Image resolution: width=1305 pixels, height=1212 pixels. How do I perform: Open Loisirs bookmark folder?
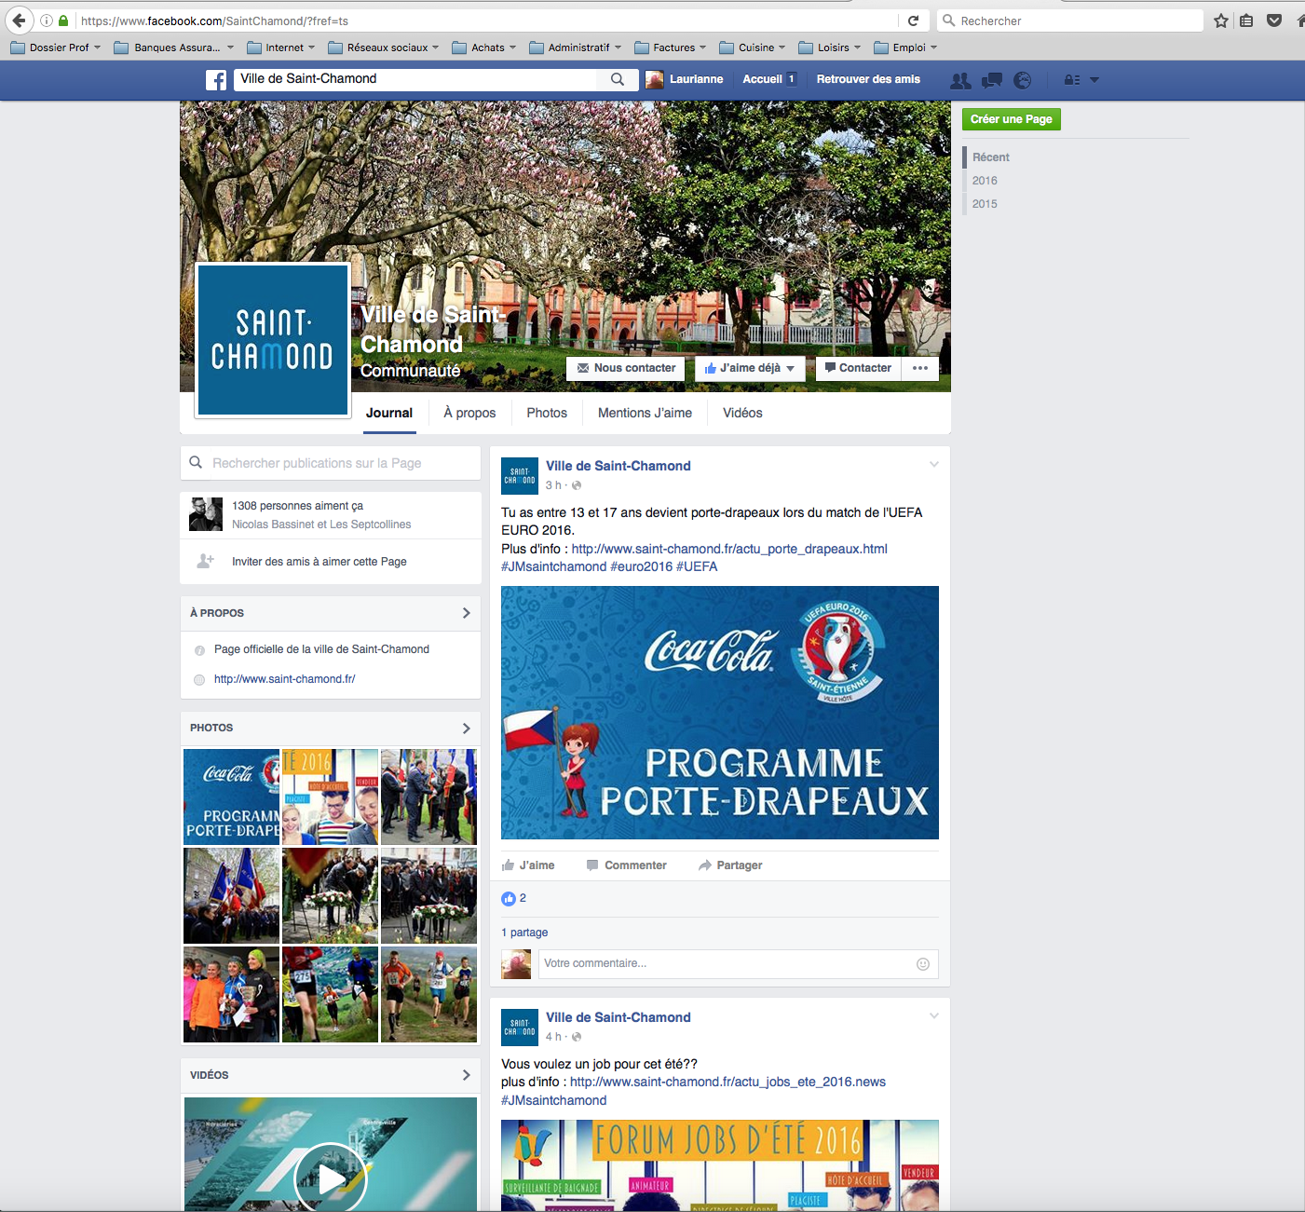click(x=829, y=48)
